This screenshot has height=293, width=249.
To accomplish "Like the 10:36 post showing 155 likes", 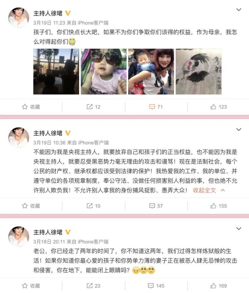I will 218,206.
